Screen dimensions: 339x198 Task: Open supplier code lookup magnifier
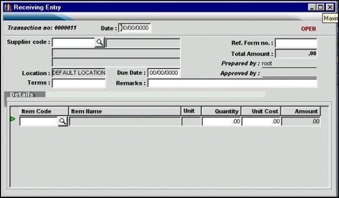(100, 42)
